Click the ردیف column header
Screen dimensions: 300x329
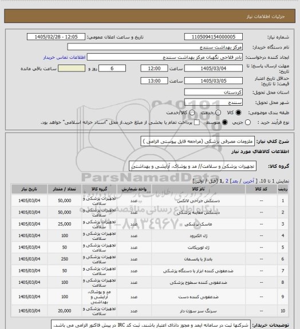tap(283, 189)
